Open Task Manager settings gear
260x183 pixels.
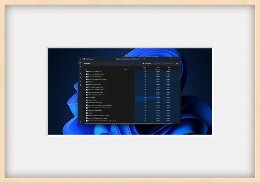tap(80, 122)
